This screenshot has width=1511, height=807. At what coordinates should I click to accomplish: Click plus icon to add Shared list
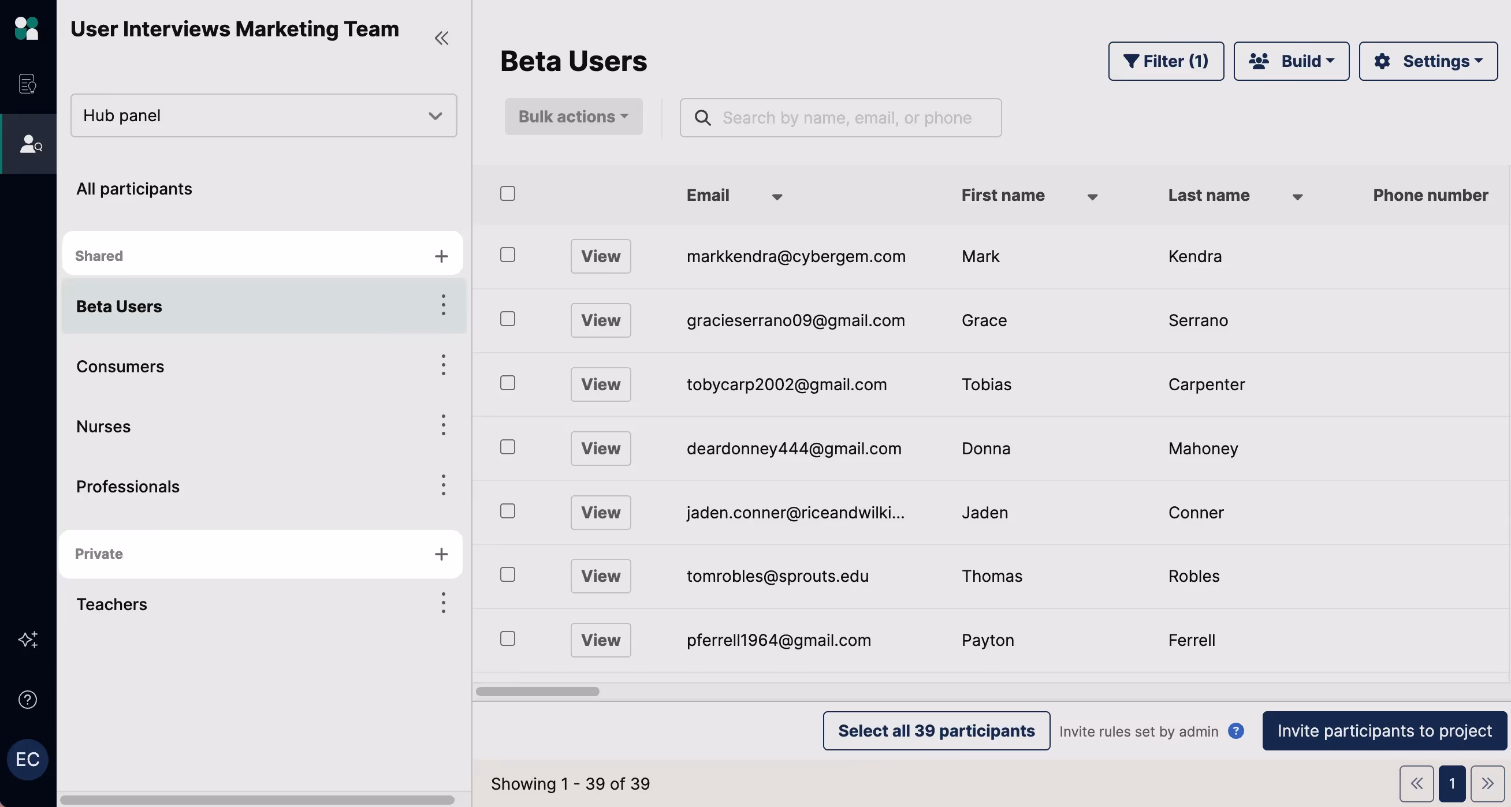(x=441, y=256)
